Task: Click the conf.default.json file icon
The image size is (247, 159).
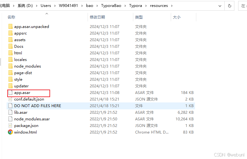Action: click(x=10, y=99)
